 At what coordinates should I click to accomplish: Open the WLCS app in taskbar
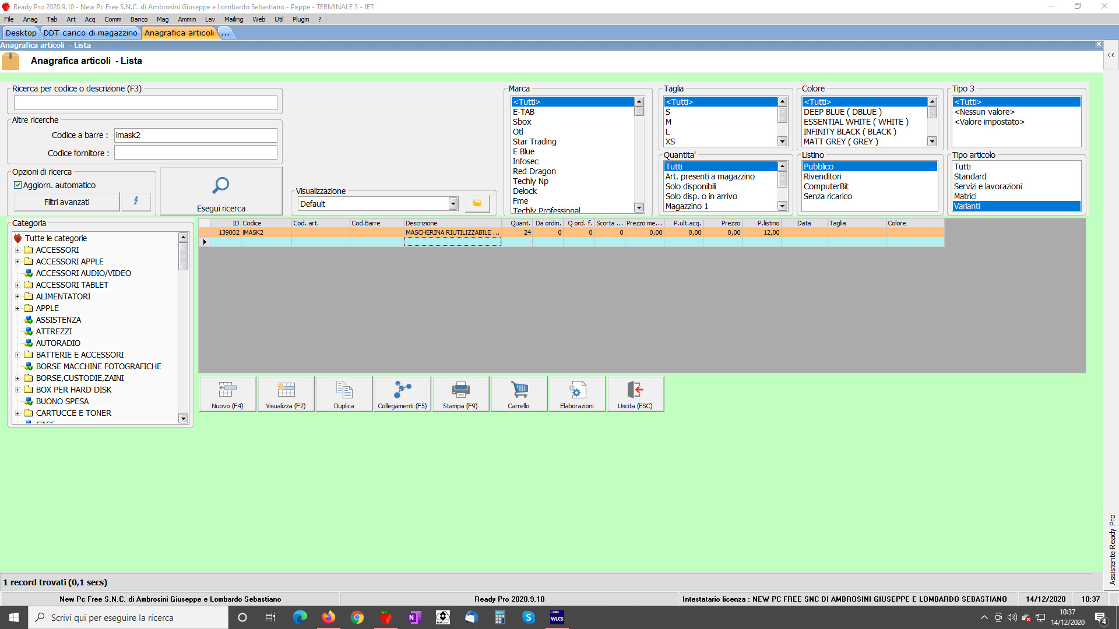[557, 617]
